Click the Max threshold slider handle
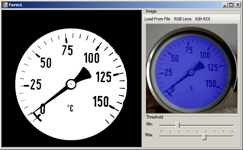This screenshot has height=150, width=243. click(x=204, y=136)
